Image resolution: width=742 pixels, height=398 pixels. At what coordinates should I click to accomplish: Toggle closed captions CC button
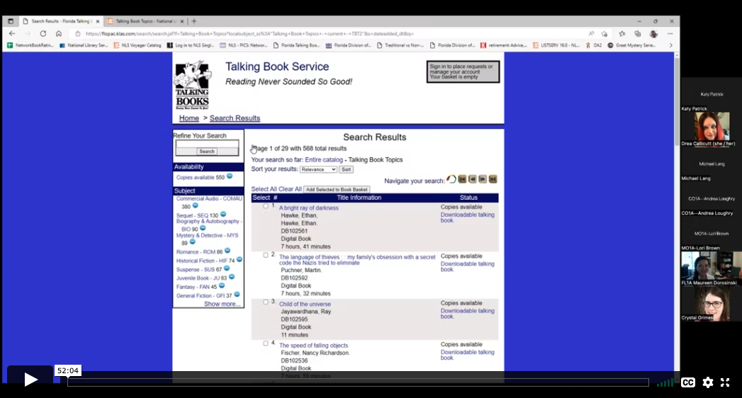coord(687,382)
